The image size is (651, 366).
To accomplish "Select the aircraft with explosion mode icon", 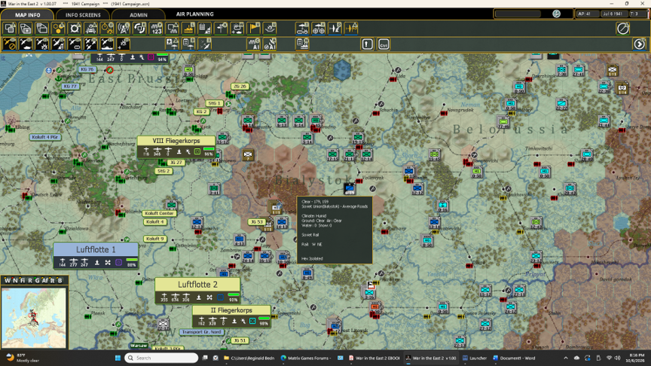I will point(42,44).
